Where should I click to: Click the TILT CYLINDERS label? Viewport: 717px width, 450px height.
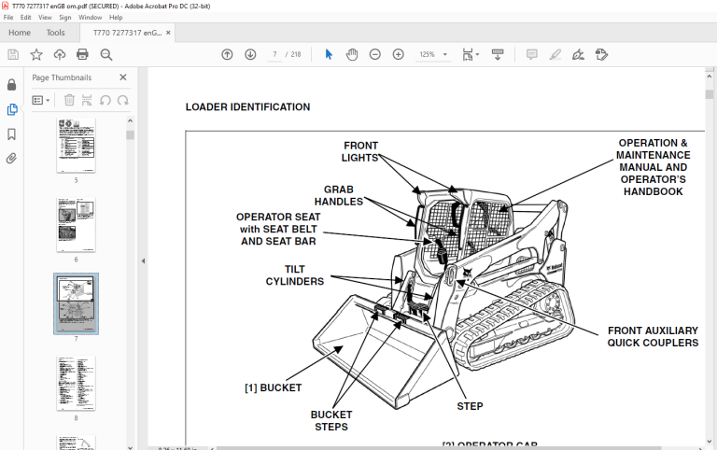tap(295, 275)
